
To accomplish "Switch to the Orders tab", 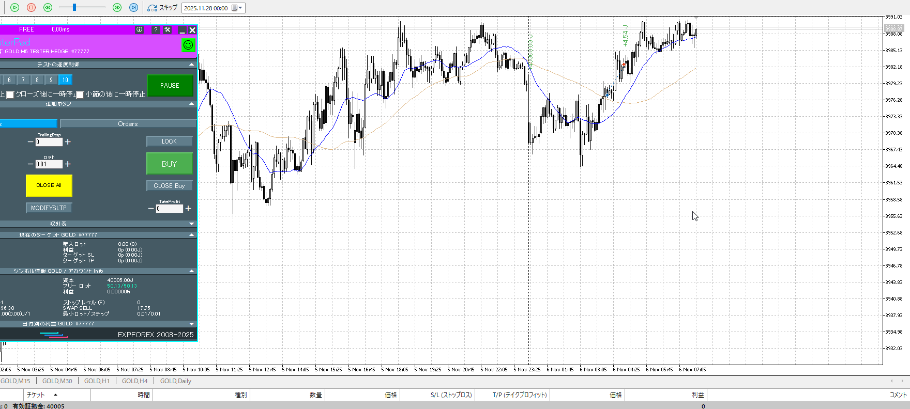I will (x=128, y=124).
